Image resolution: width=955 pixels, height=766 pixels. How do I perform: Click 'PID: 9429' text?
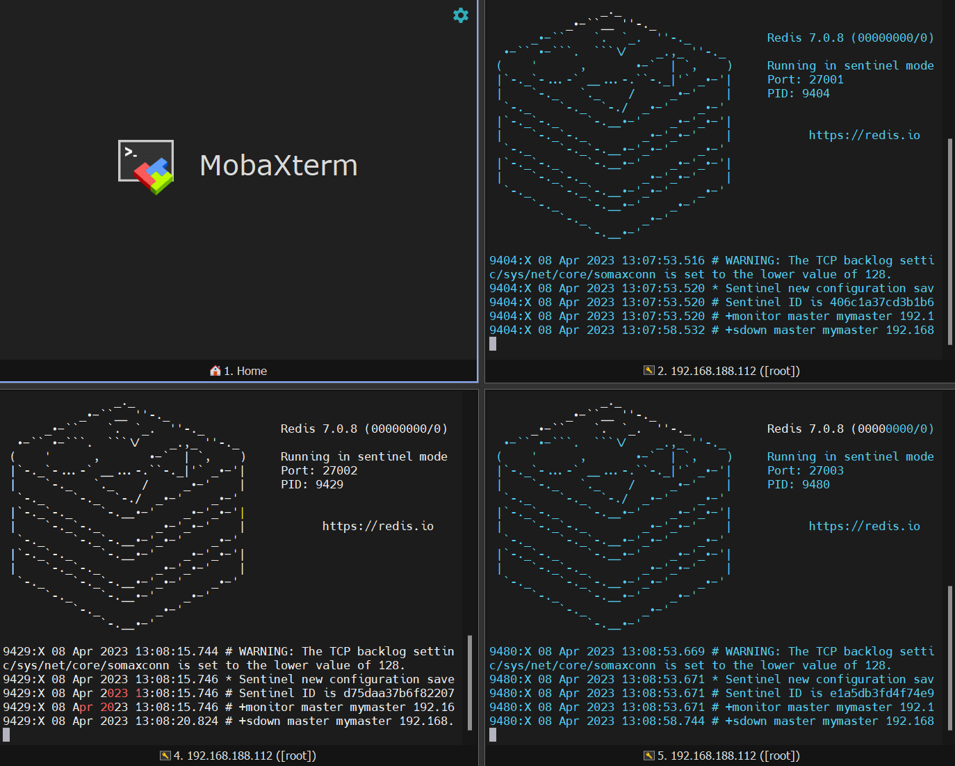(x=311, y=484)
